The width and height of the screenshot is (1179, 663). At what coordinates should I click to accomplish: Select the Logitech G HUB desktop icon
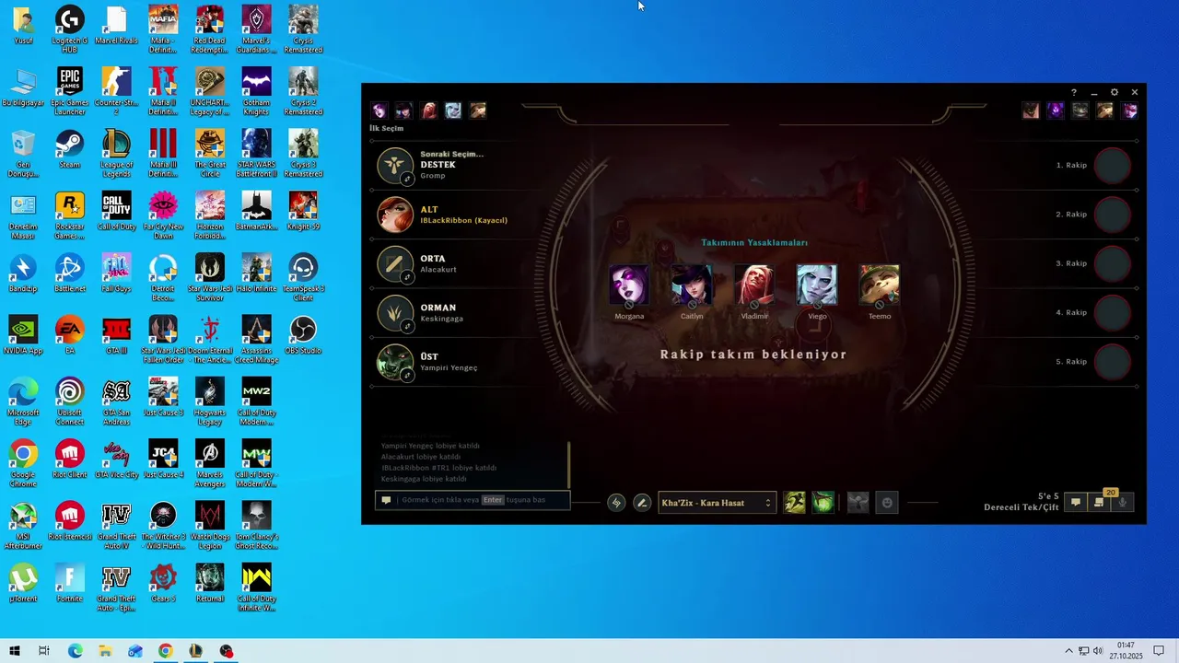tap(70, 30)
